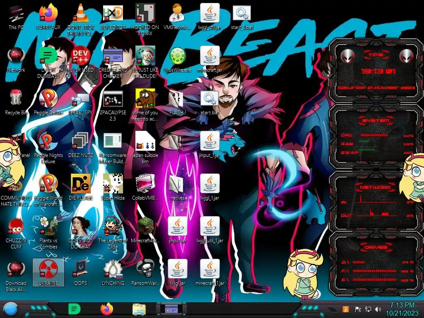424x318 pixels.
Task: Open File Explorer from the taskbar
Action: point(139,309)
